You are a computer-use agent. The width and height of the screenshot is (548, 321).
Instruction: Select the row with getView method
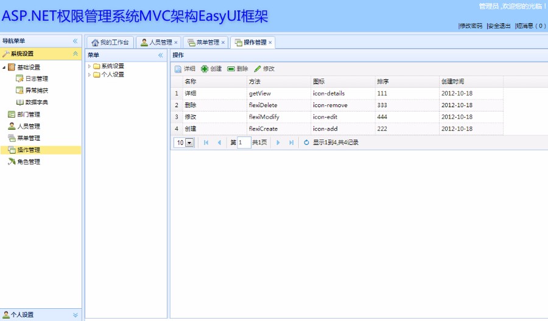(337, 93)
